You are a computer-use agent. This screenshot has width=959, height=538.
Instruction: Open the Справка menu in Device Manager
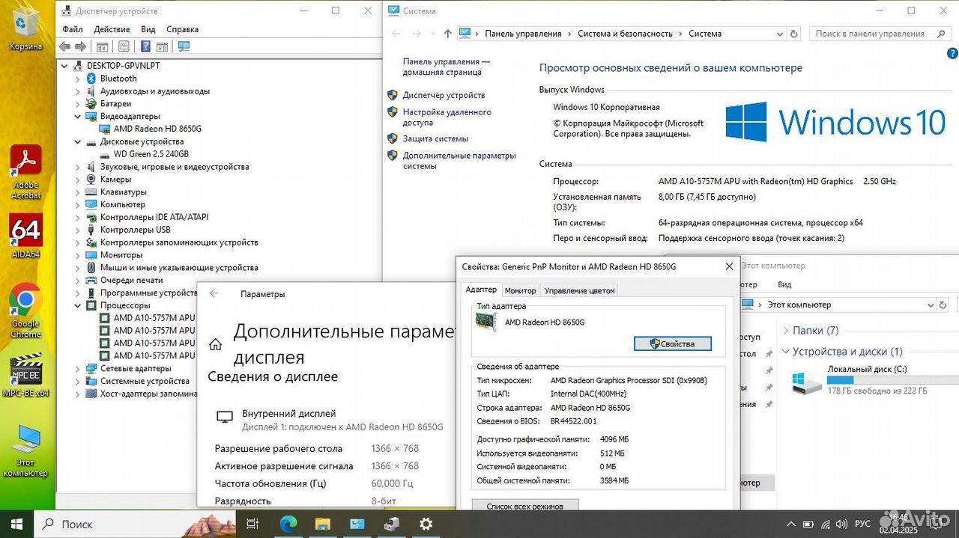click(x=183, y=29)
